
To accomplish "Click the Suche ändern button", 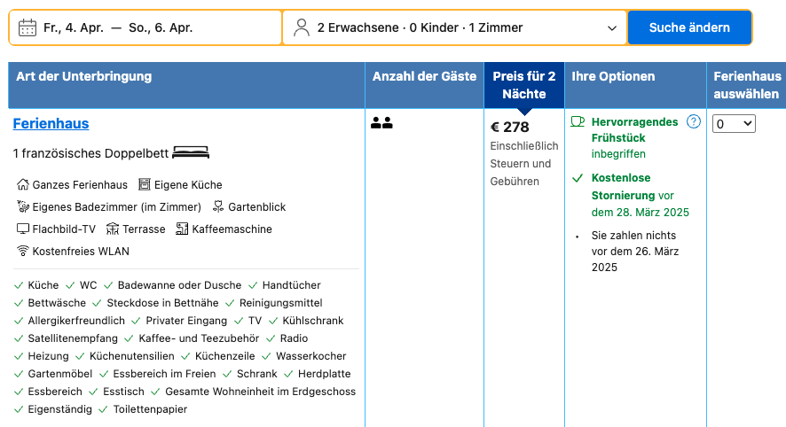I will 689,27.
